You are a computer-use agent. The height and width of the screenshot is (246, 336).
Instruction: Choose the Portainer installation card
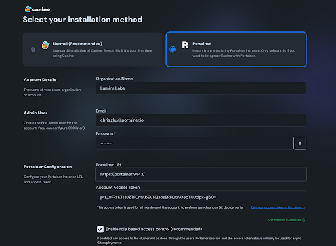tap(236, 50)
